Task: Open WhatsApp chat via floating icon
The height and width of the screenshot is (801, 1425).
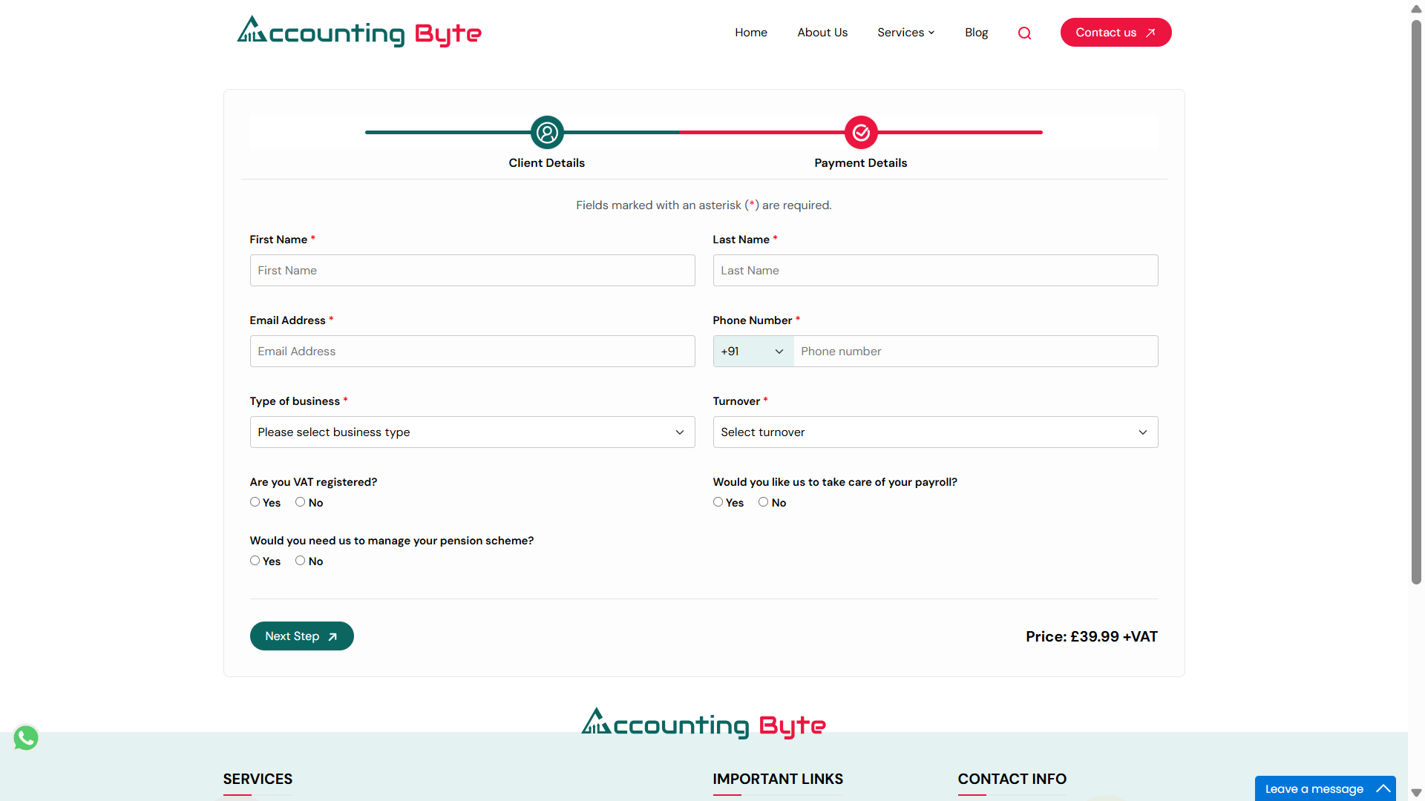Action: click(26, 737)
